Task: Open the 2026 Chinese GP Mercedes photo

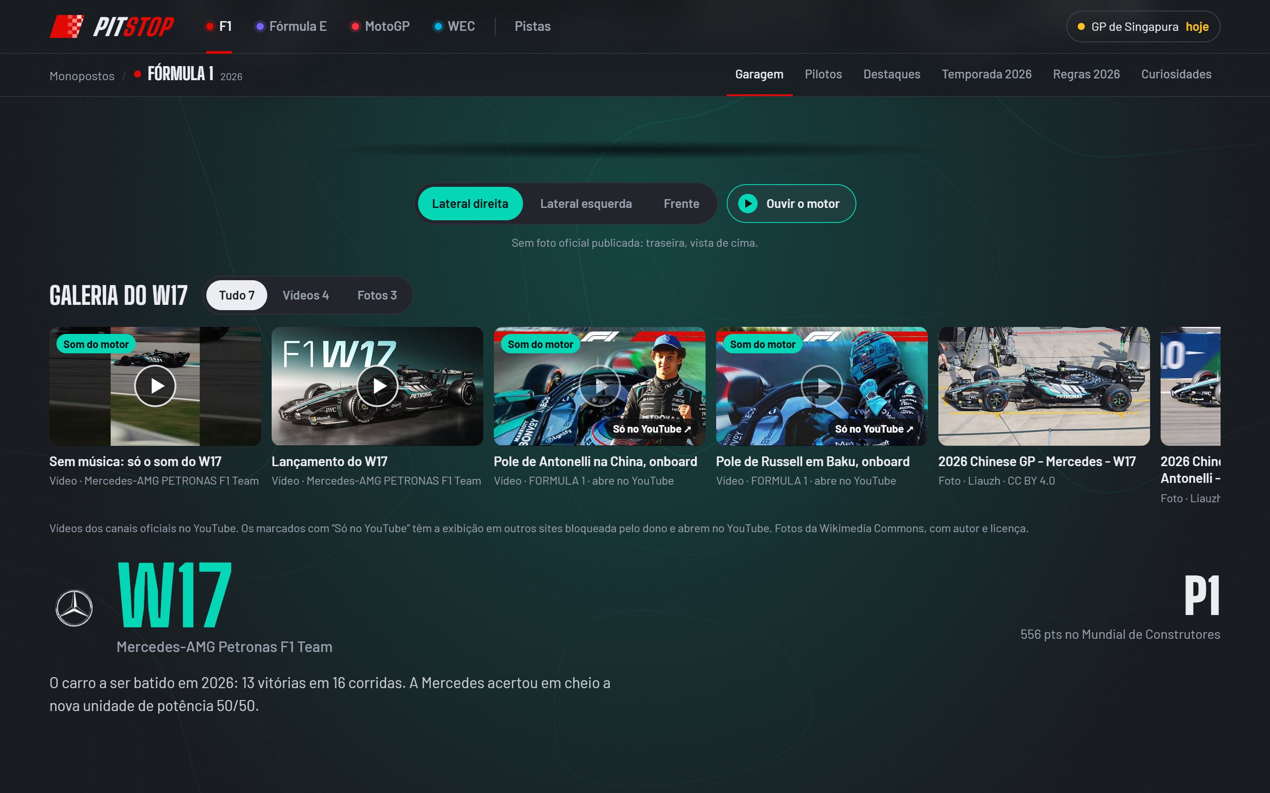Action: pos(1044,386)
